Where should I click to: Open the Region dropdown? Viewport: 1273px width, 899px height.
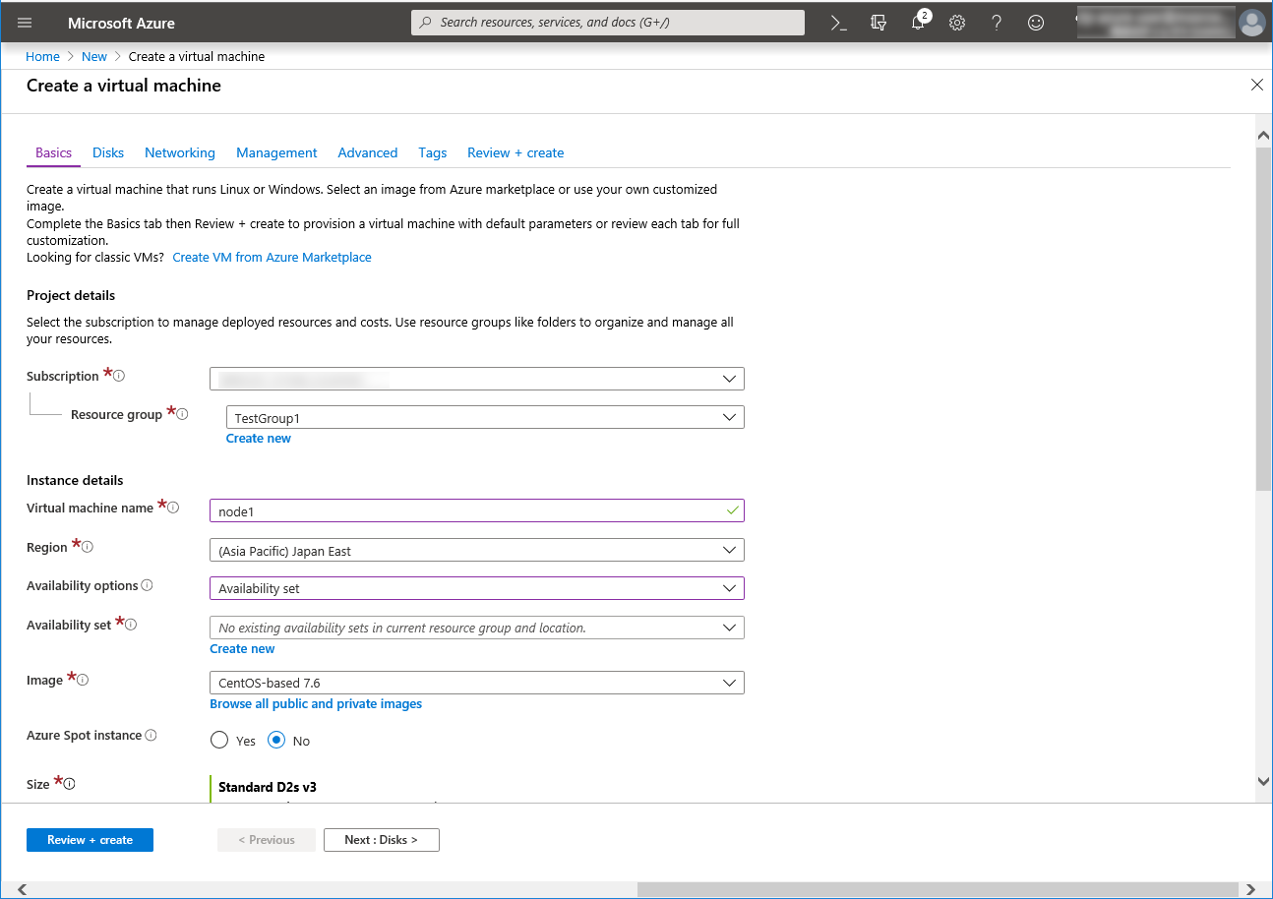[x=476, y=550]
